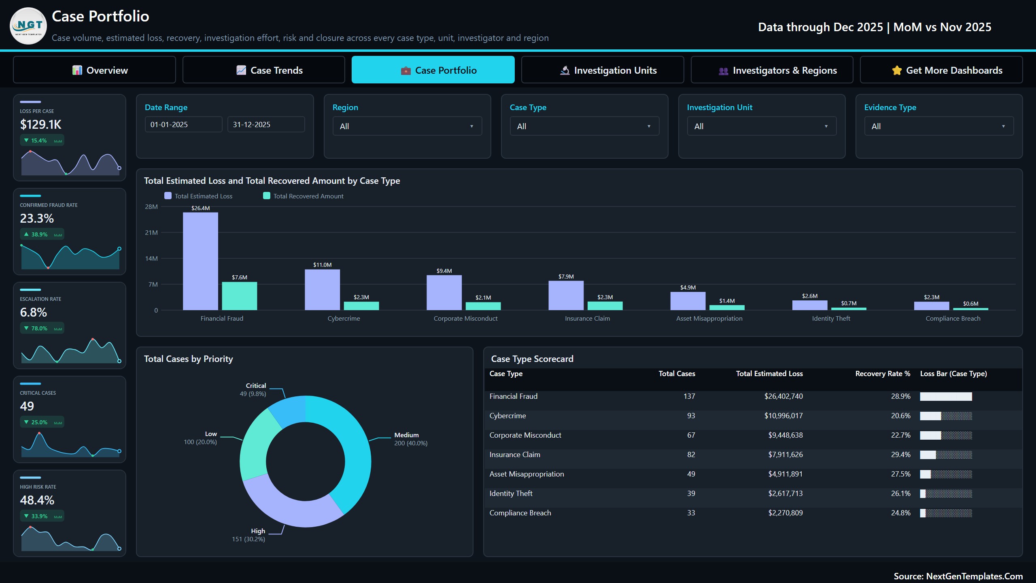
Task: Click Loss Per Case sparkline chart
Action: [70, 163]
